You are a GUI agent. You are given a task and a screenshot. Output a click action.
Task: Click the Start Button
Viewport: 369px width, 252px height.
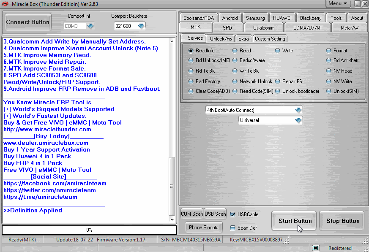point(294,221)
